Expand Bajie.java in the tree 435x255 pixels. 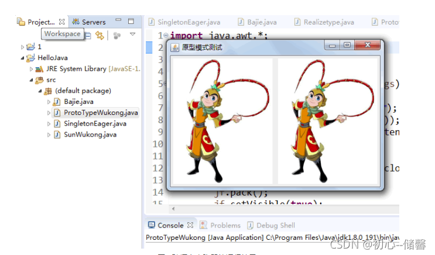click(49, 102)
